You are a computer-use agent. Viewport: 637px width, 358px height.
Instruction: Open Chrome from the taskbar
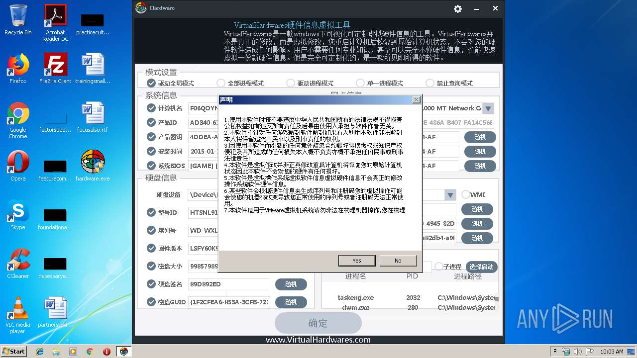(x=90, y=352)
